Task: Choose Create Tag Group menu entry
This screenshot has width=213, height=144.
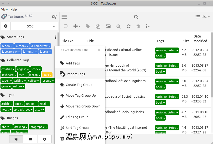Action: (79, 85)
